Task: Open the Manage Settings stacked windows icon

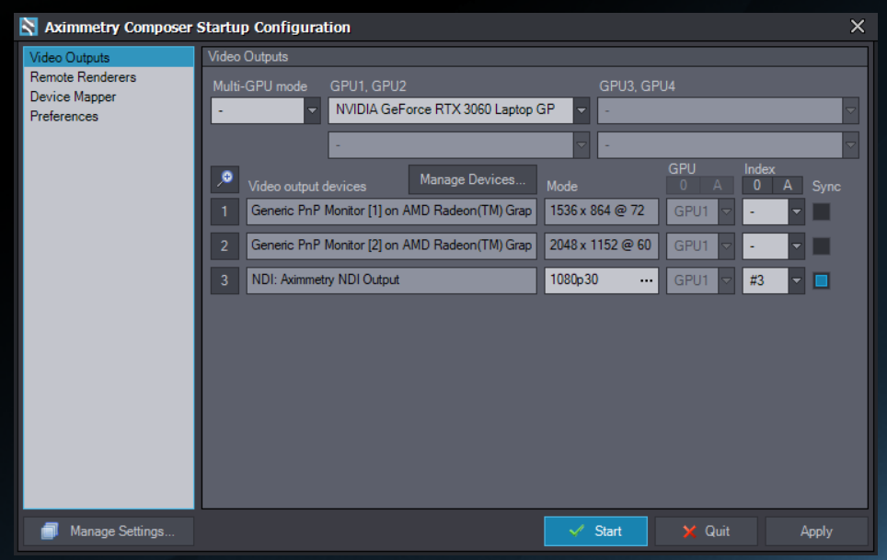Action: (50, 531)
